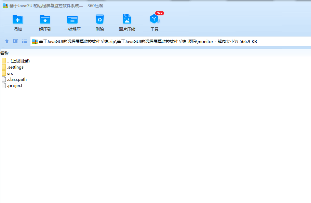This screenshot has width=311, height=203.
Task: Open the 图片压缩 image compression tool
Action: tap(127, 19)
